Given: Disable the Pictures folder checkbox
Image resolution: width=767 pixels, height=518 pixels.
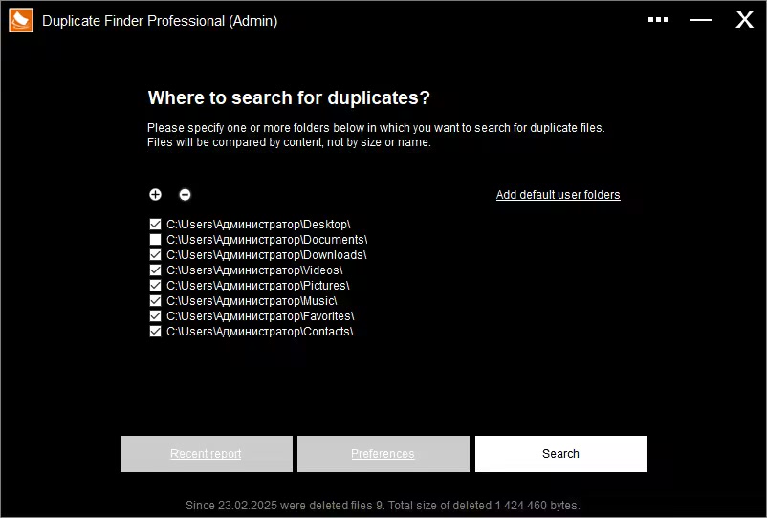Looking at the screenshot, I should [x=155, y=286].
